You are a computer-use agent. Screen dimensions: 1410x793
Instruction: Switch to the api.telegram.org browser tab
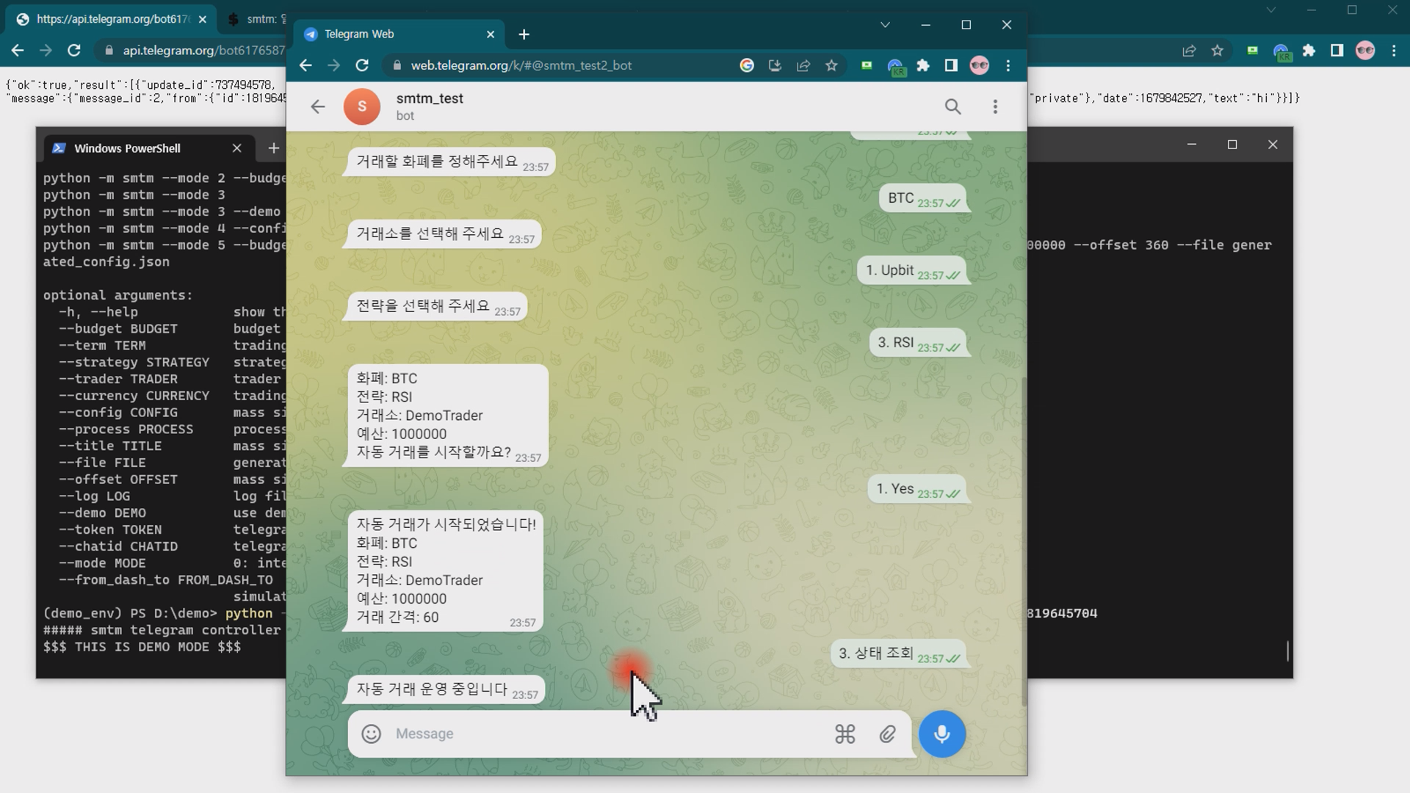pyautogui.click(x=110, y=20)
